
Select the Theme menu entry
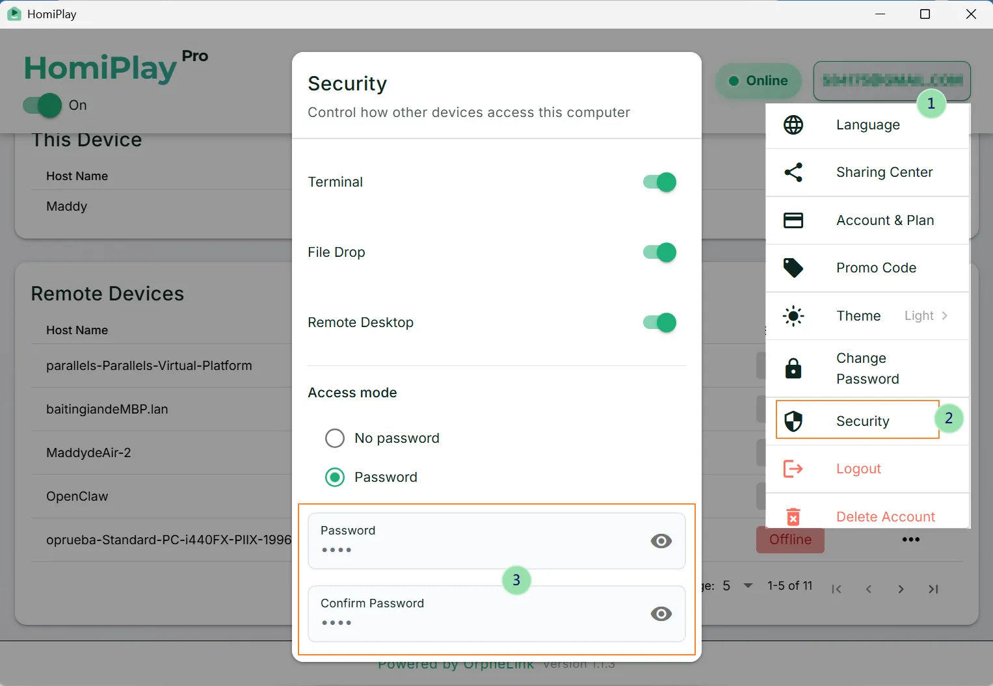pyautogui.click(x=867, y=316)
